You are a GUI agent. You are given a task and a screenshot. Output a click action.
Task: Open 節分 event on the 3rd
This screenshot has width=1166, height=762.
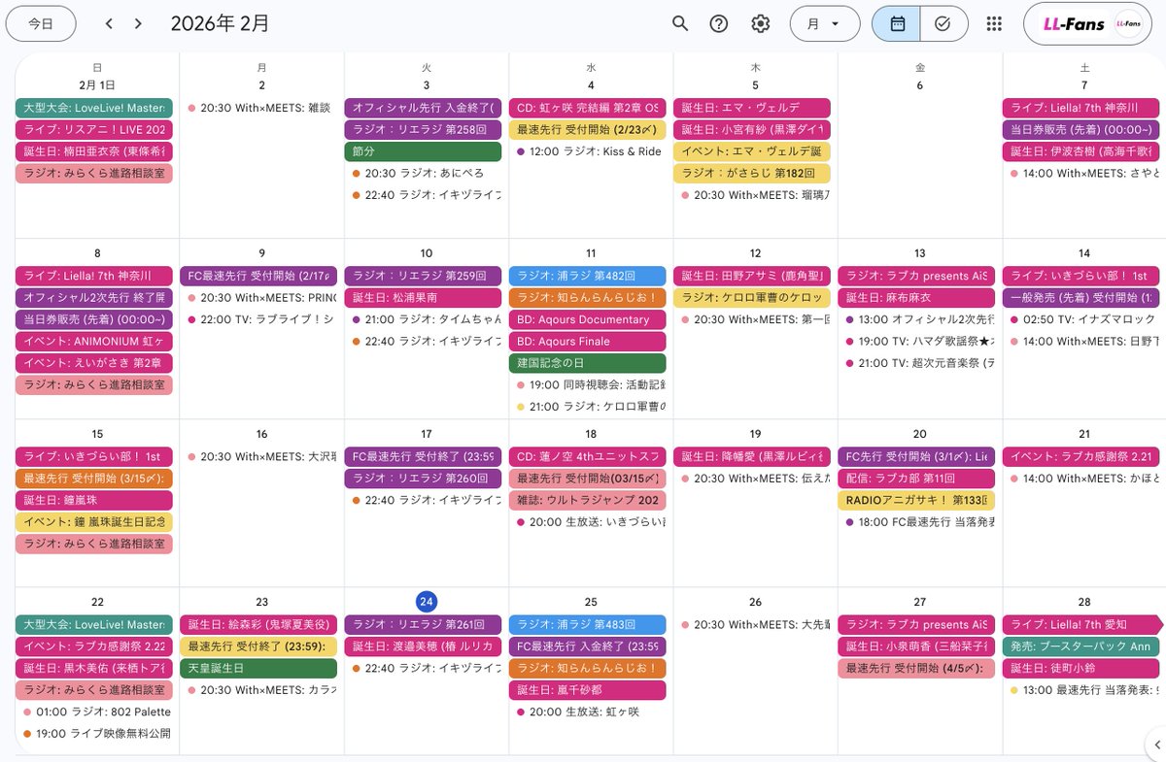423,151
